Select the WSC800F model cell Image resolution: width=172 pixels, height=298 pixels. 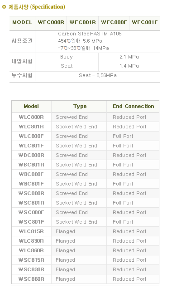pos(31,212)
